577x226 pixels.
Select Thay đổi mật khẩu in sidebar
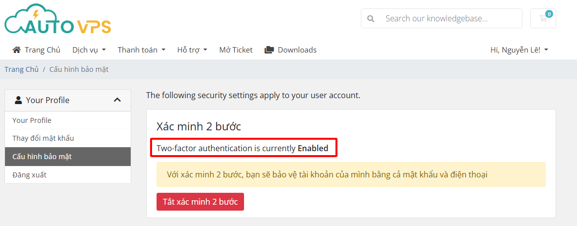coord(68,138)
